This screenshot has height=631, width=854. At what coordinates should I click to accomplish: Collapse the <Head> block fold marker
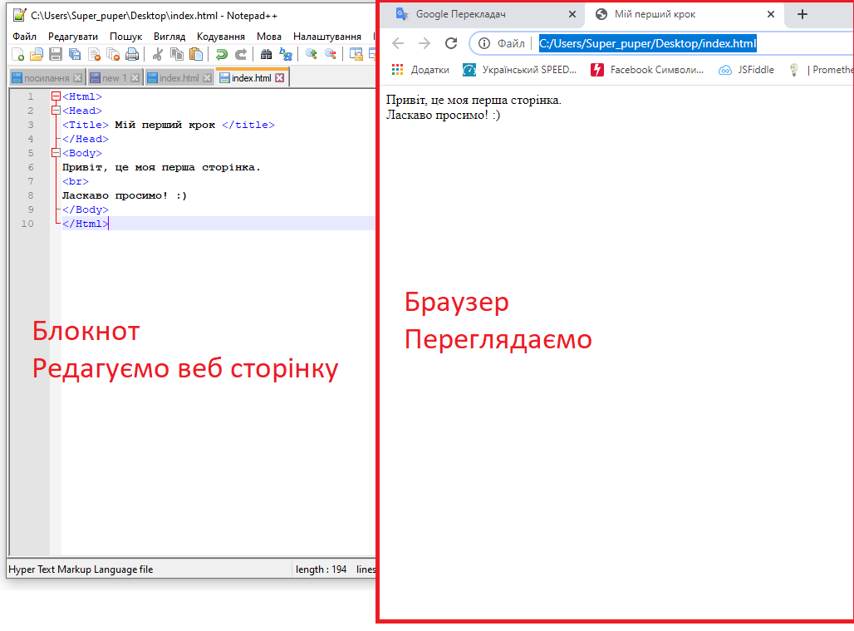[x=56, y=111]
